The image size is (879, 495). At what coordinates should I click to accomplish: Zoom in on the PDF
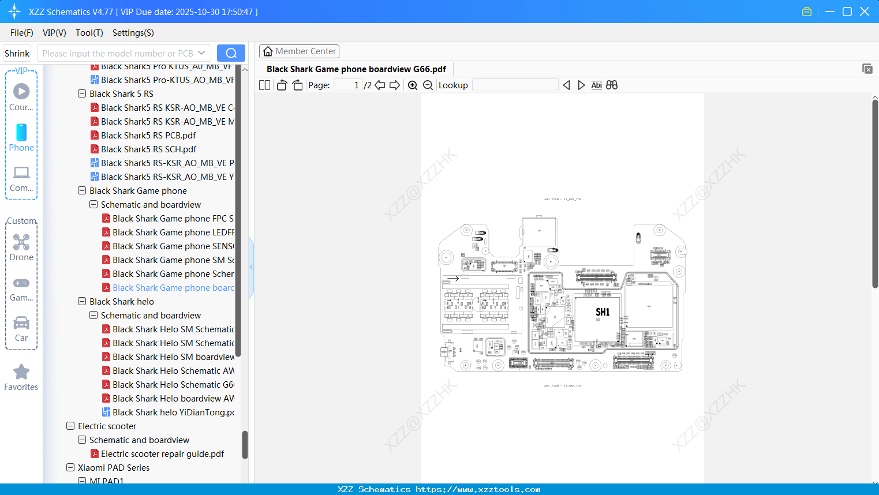[413, 85]
